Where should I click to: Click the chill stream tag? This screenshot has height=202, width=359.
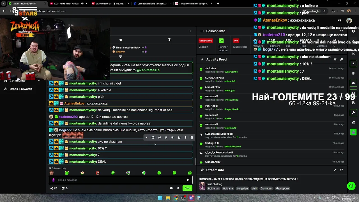coord(254,189)
